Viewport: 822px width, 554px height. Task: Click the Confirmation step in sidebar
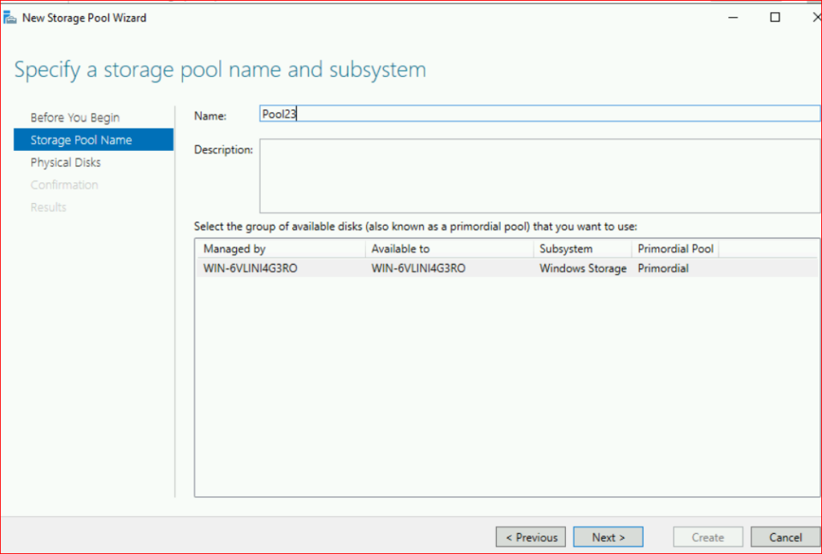[64, 185]
